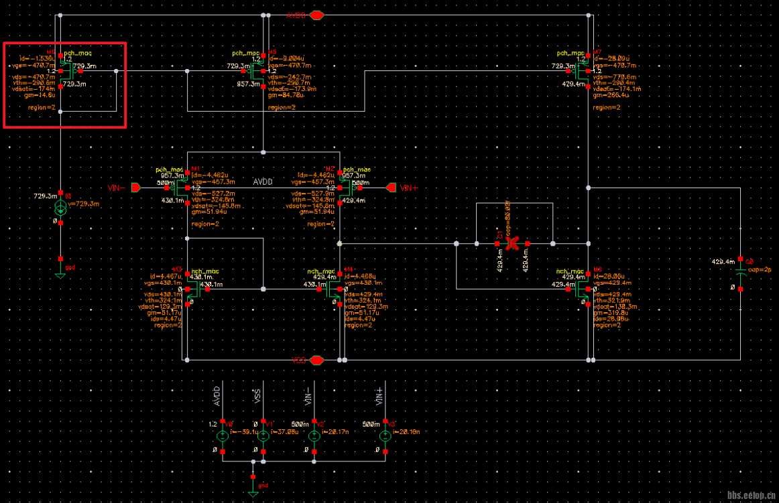This screenshot has width=779, height=503.
Task: Click M5 'gm=84.78u' annotation
Action: pos(286,95)
